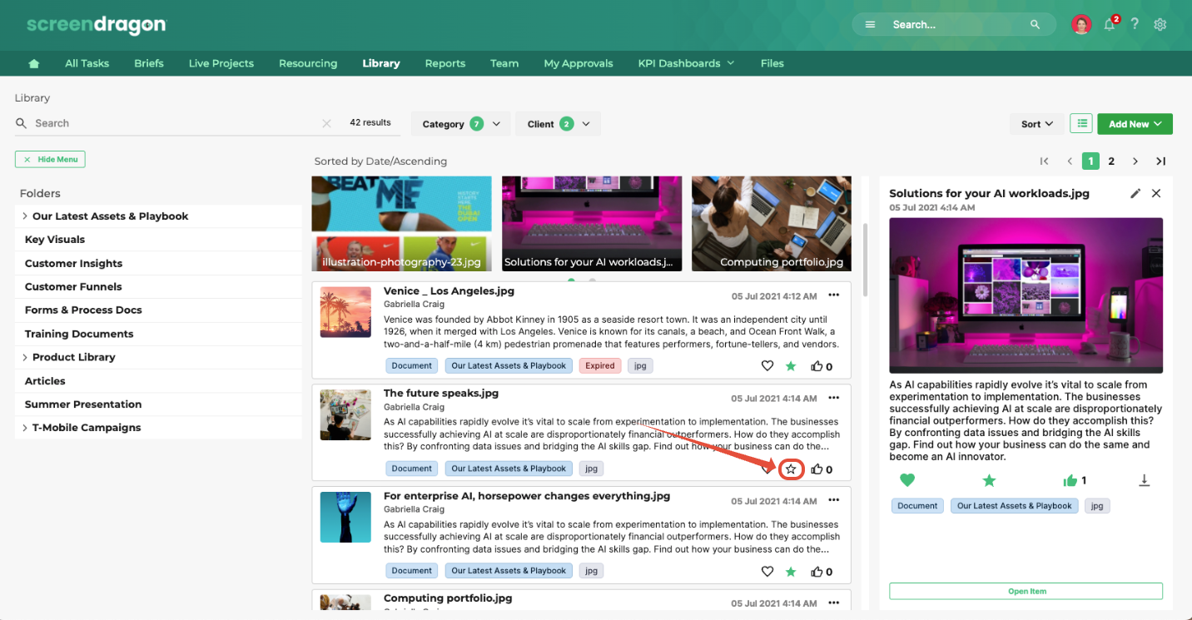Open the Add New dropdown button
Screen dimensions: 1192x620
(x=1135, y=124)
